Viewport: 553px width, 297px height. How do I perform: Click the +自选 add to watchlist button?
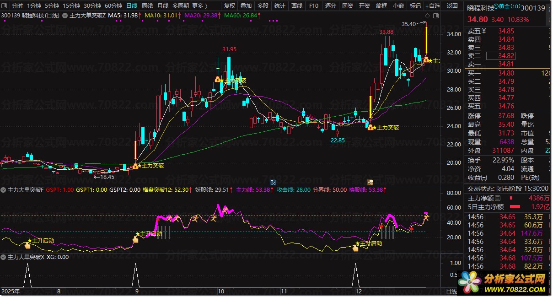click(x=432, y=6)
